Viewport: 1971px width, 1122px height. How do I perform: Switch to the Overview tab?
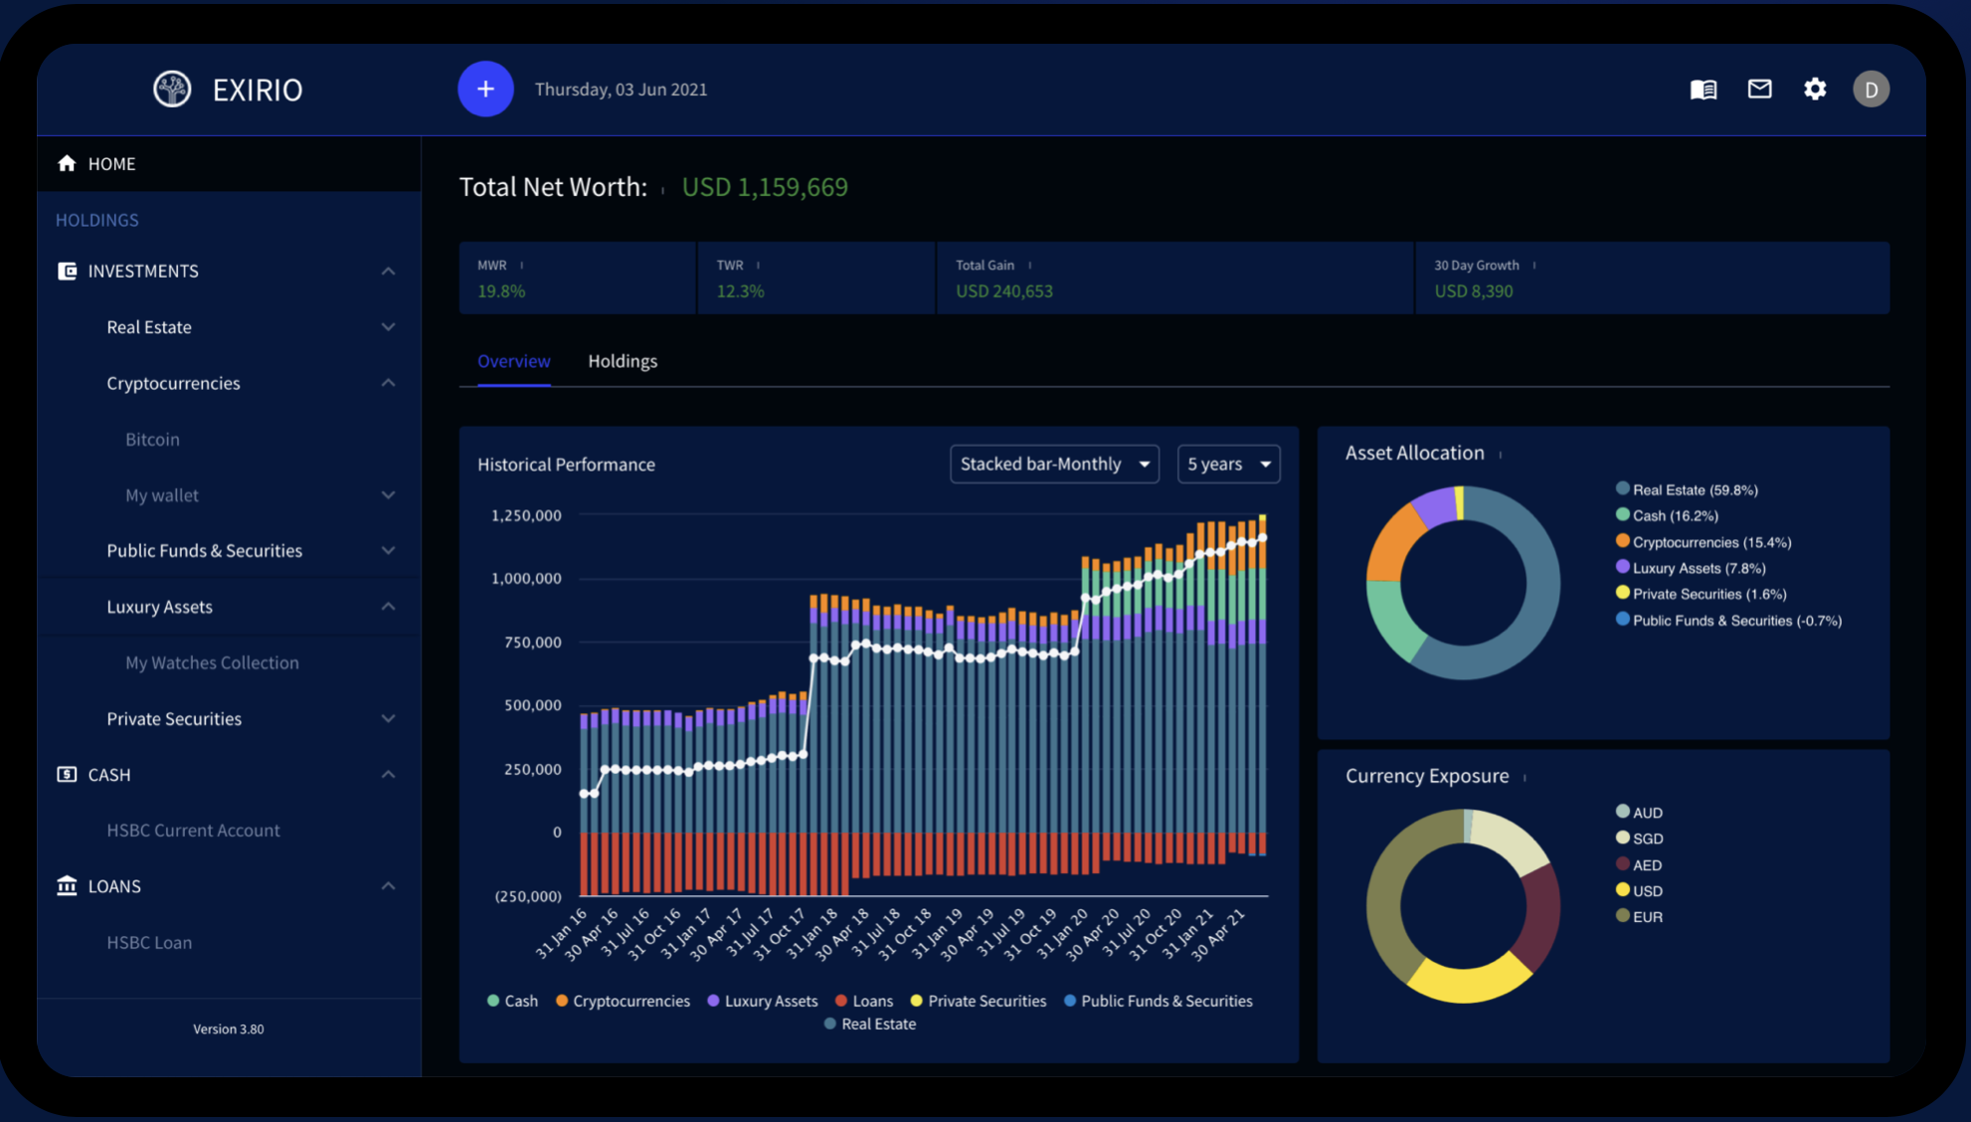pos(513,361)
